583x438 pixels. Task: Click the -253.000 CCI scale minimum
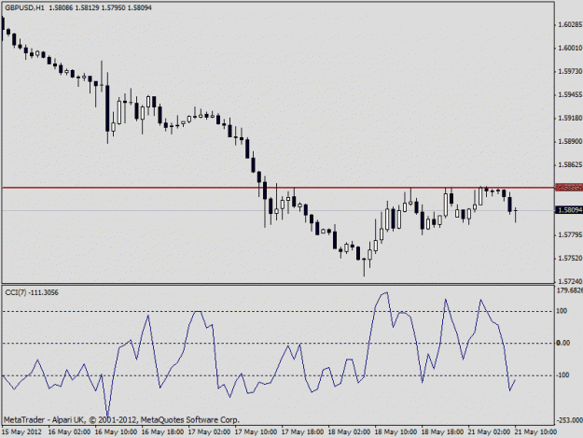(570, 420)
